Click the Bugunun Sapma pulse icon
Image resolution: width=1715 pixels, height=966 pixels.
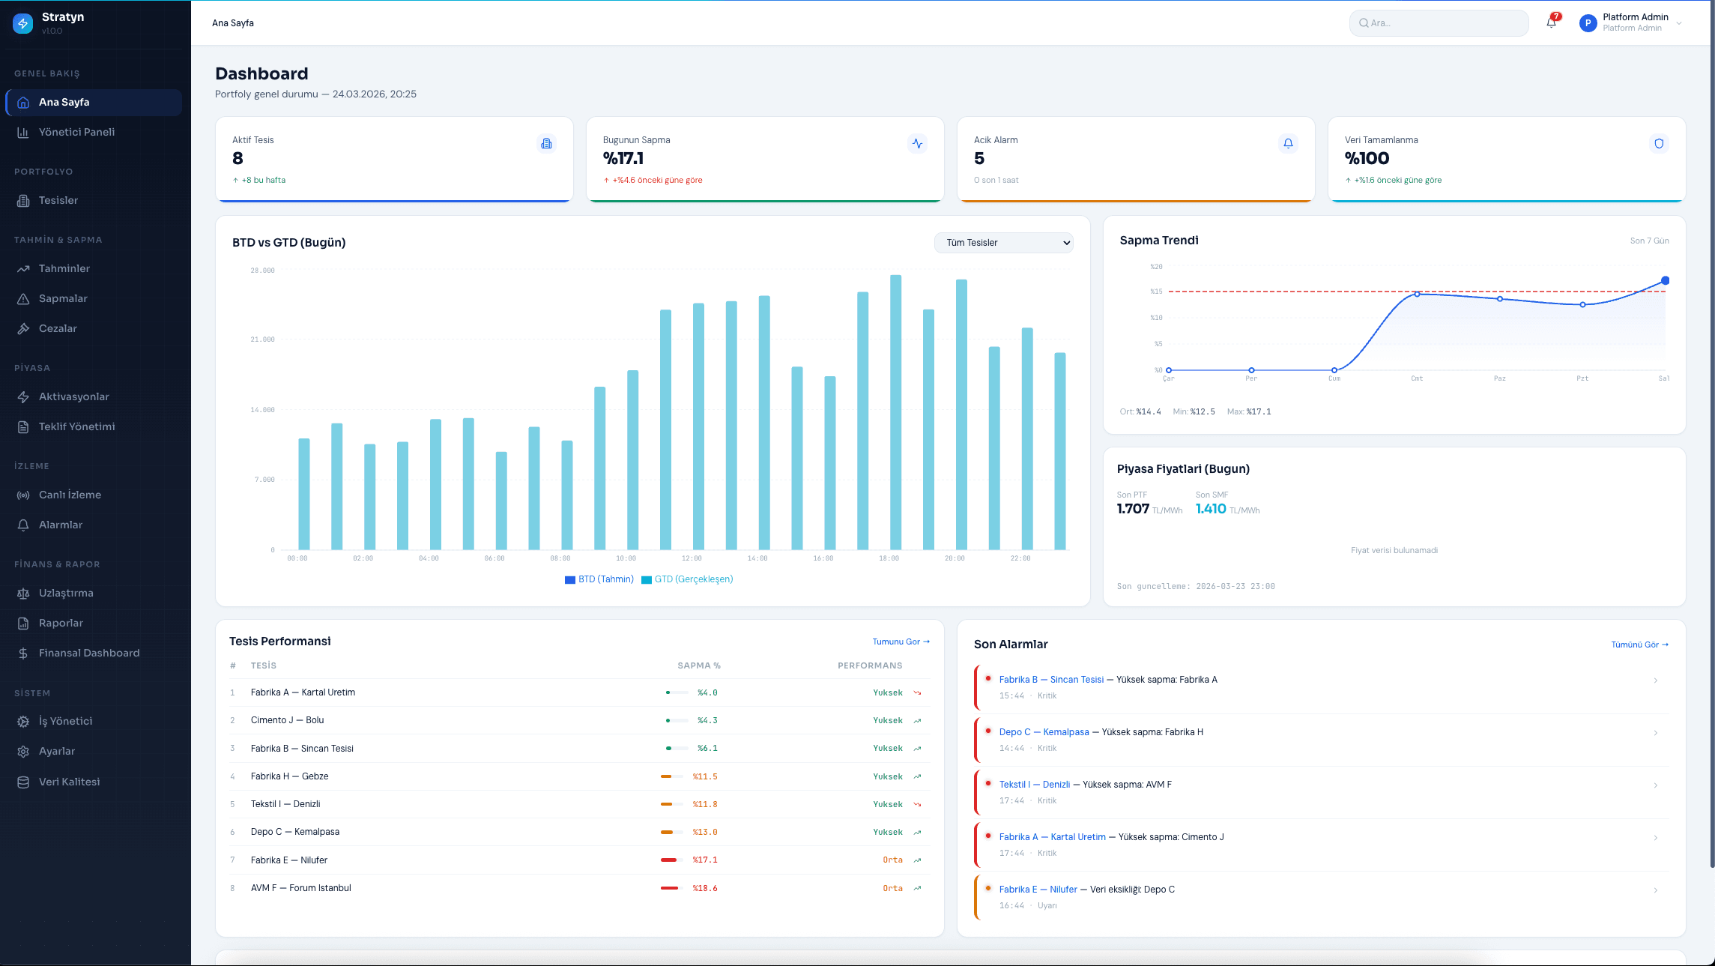pyautogui.click(x=917, y=143)
